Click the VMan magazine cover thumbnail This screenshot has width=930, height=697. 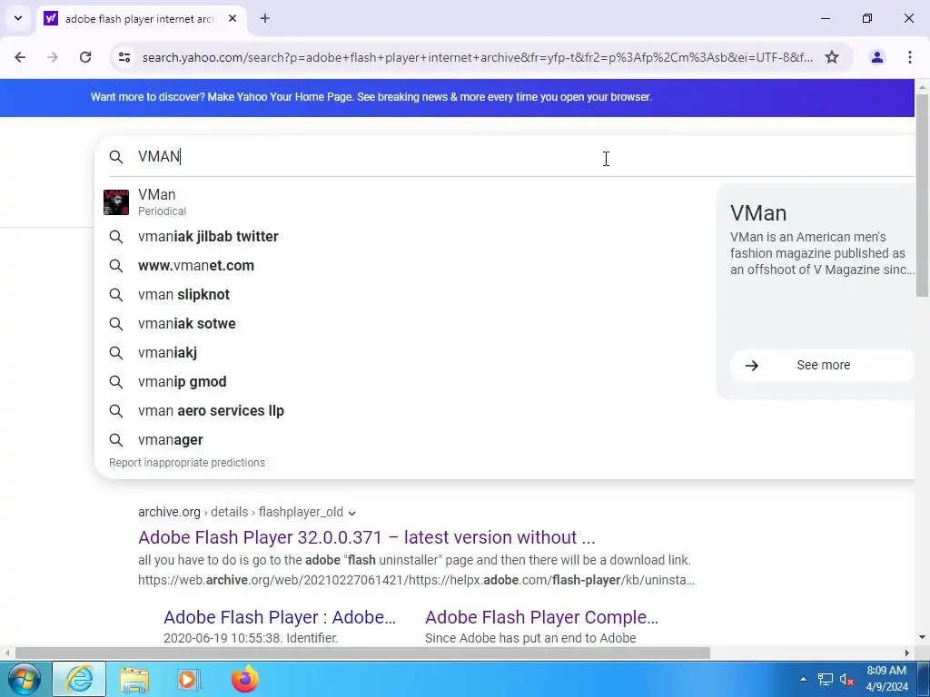116,202
